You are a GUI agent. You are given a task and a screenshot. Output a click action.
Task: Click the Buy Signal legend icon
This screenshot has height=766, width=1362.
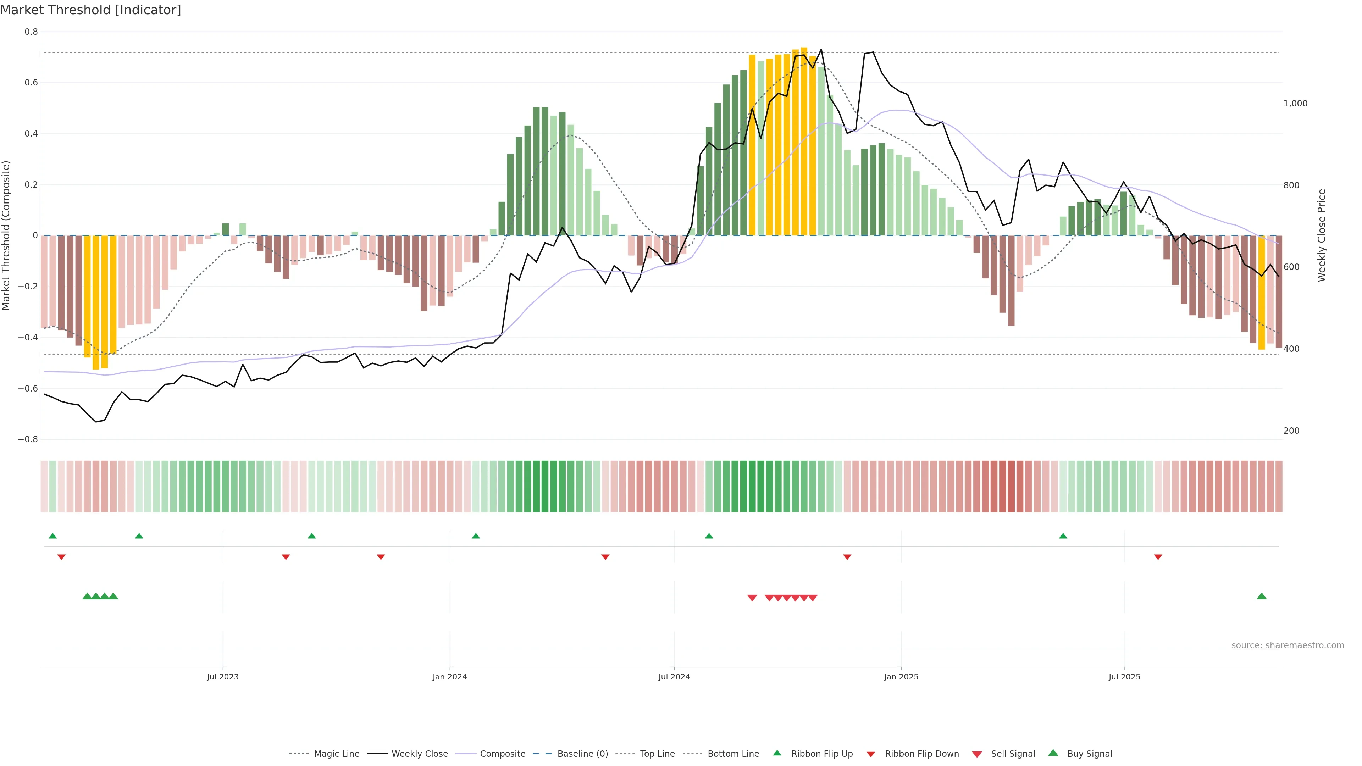(x=1053, y=753)
